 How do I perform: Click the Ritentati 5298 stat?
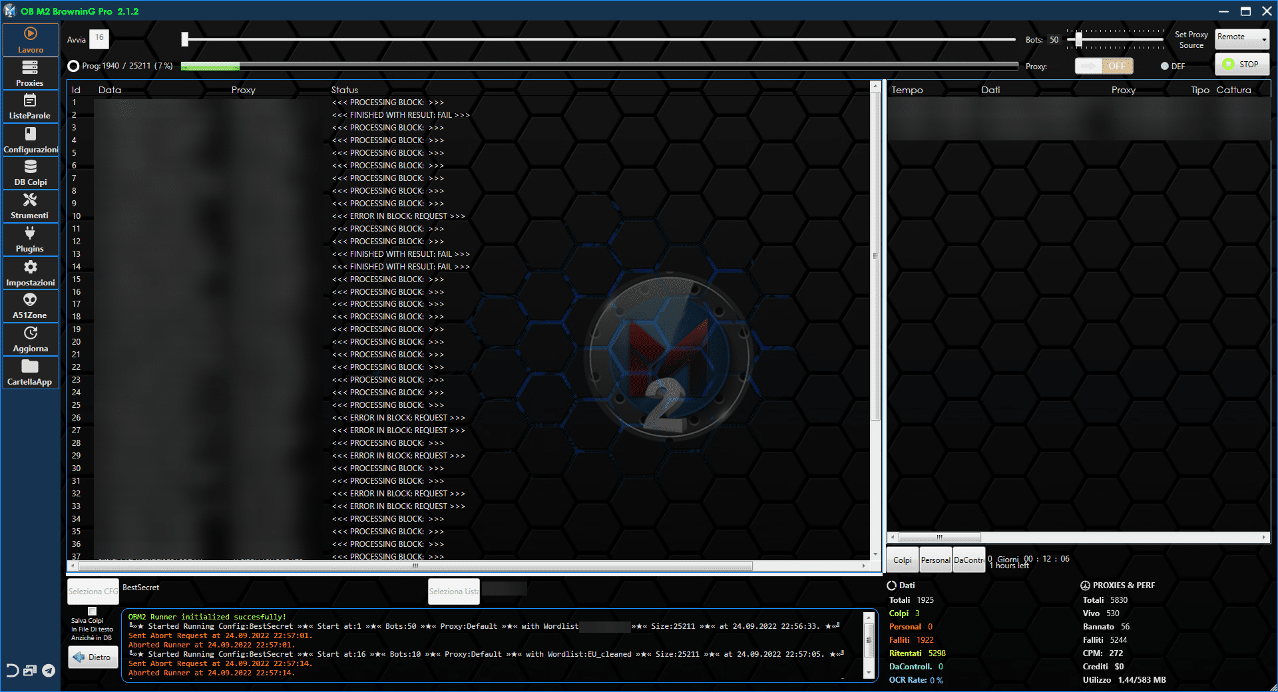pyautogui.click(x=917, y=653)
